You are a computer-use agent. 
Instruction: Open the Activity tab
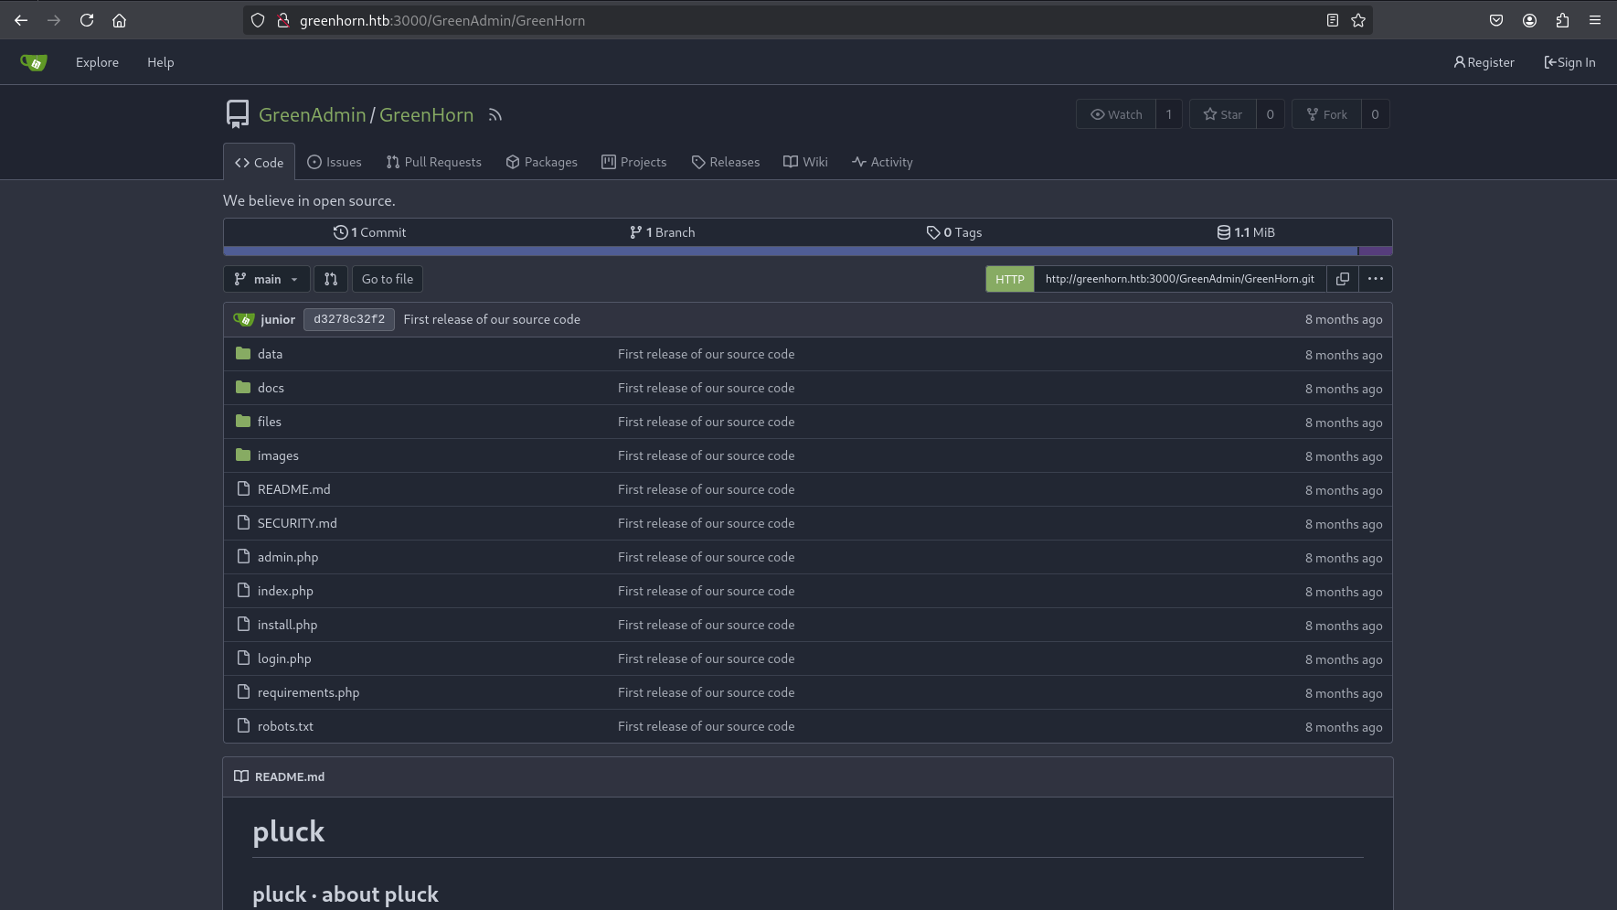[882, 162]
